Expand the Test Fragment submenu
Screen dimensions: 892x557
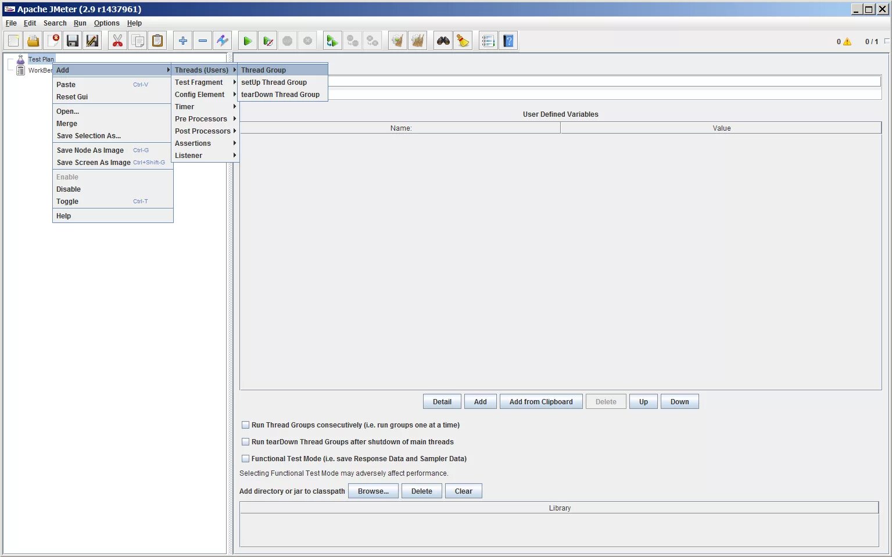[205, 82]
